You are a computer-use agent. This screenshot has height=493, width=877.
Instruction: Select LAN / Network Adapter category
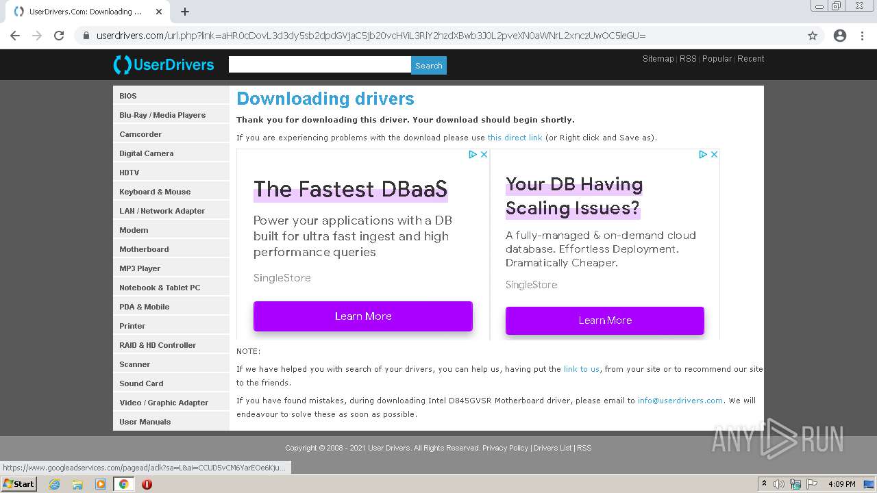pos(171,211)
